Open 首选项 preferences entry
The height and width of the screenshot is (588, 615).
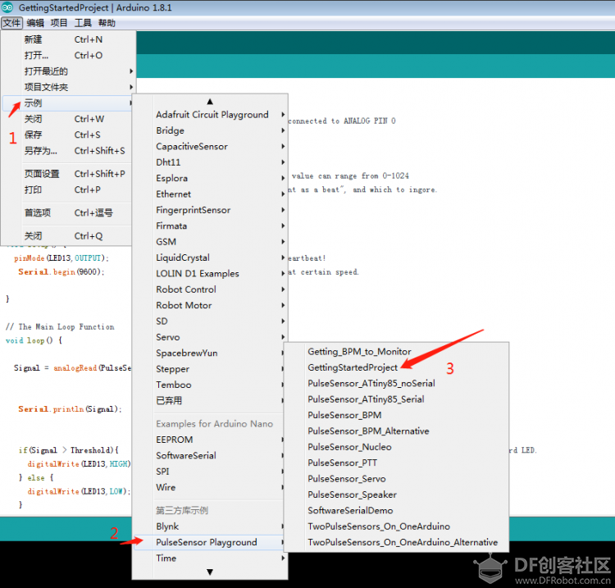point(67,213)
